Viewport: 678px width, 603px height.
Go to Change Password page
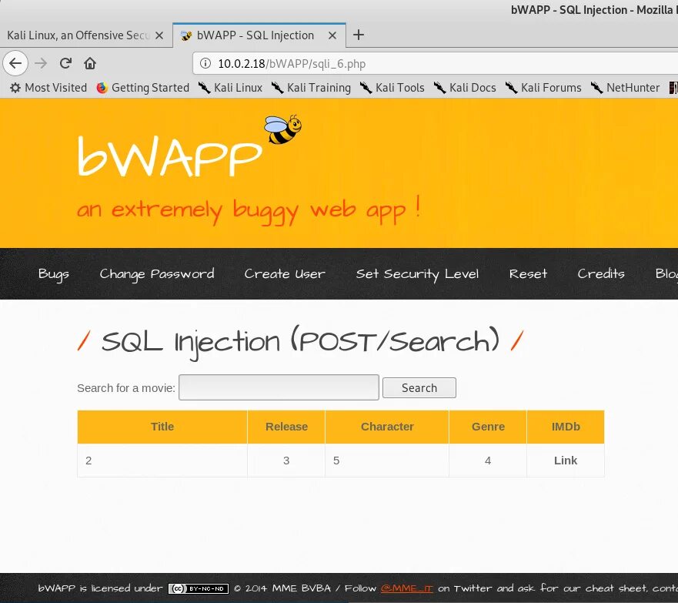tap(157, 274)
